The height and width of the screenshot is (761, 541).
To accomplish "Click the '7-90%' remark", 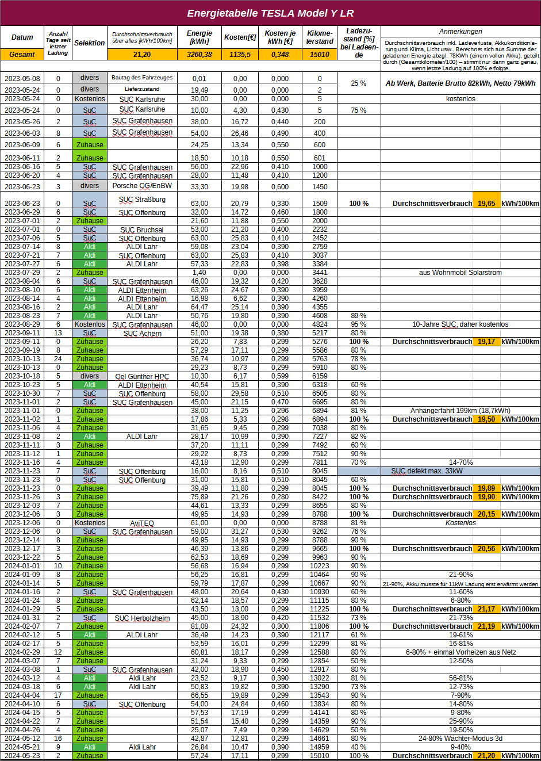I will pos(461,695).
